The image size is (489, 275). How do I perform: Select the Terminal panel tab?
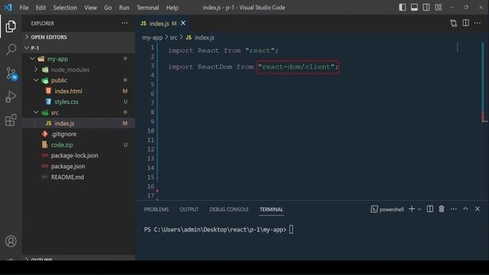tap(271, 209)
